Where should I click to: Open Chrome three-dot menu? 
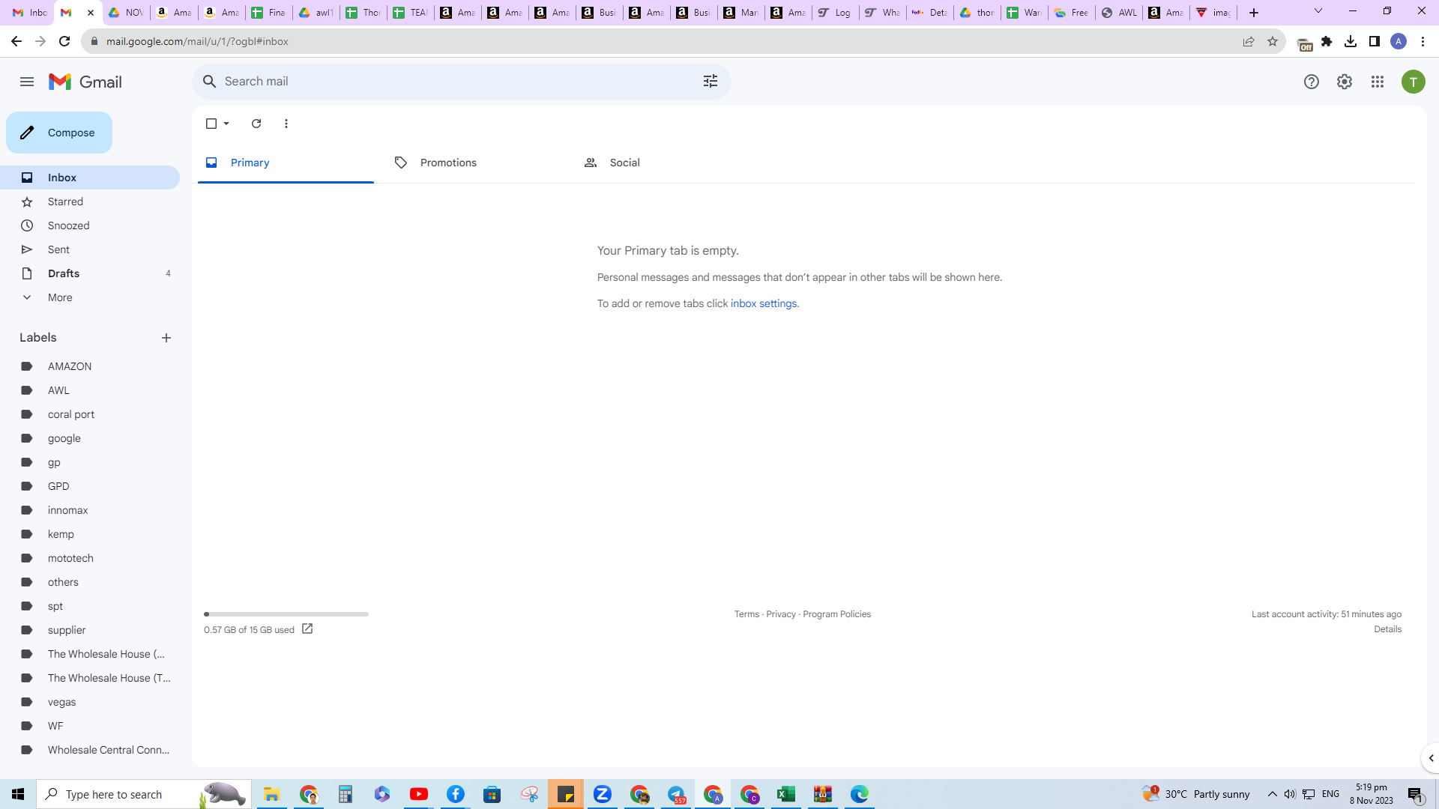tap(1423, 41)
